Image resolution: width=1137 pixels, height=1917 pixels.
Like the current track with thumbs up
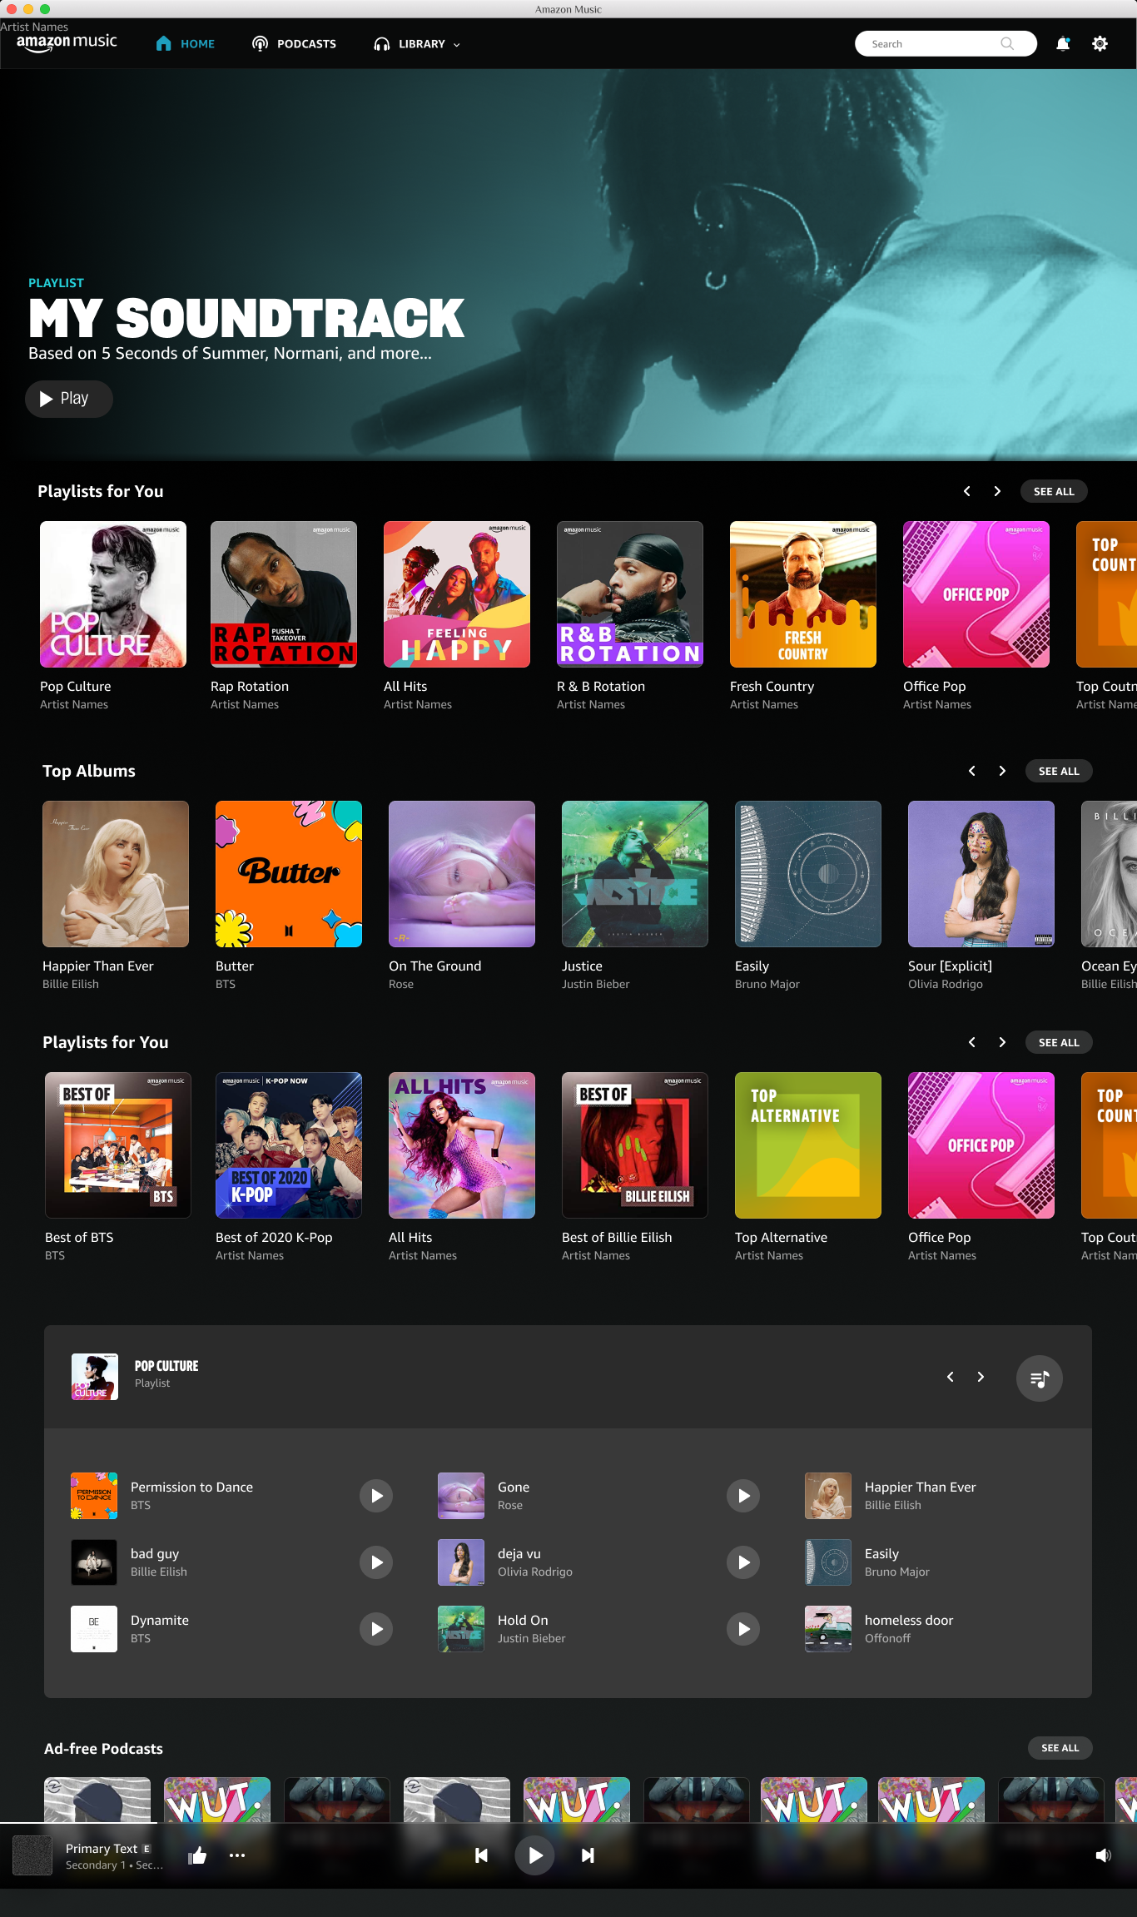coord(197,1855)
